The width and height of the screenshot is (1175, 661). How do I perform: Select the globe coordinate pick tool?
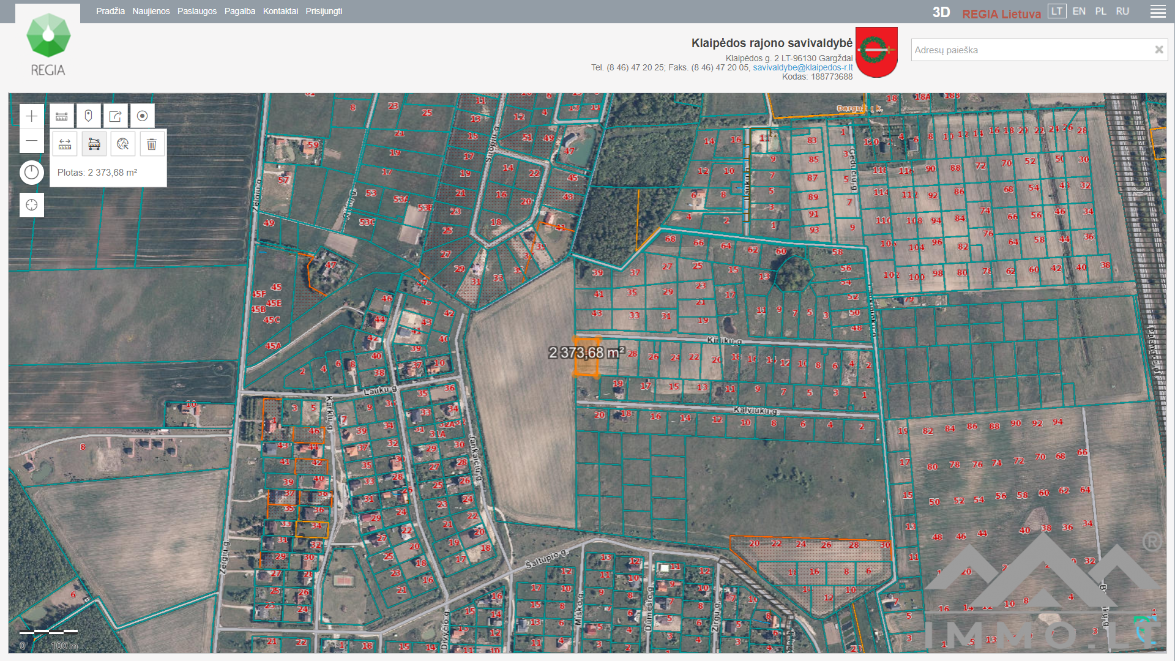(123, 144)
